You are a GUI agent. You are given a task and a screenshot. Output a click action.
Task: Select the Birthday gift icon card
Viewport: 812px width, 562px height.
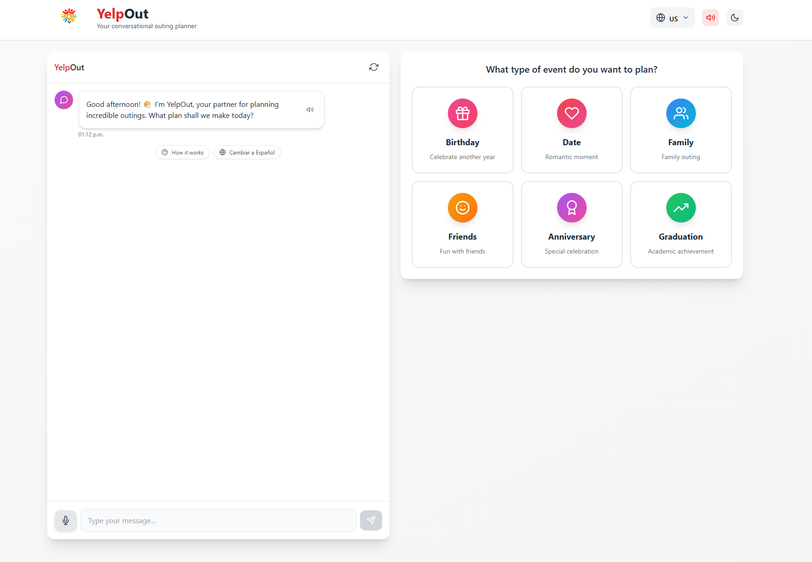pos(463,130)
